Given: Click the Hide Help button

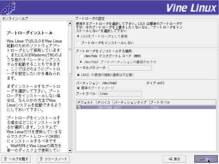Looking at the screenshot, I should 16,159.
